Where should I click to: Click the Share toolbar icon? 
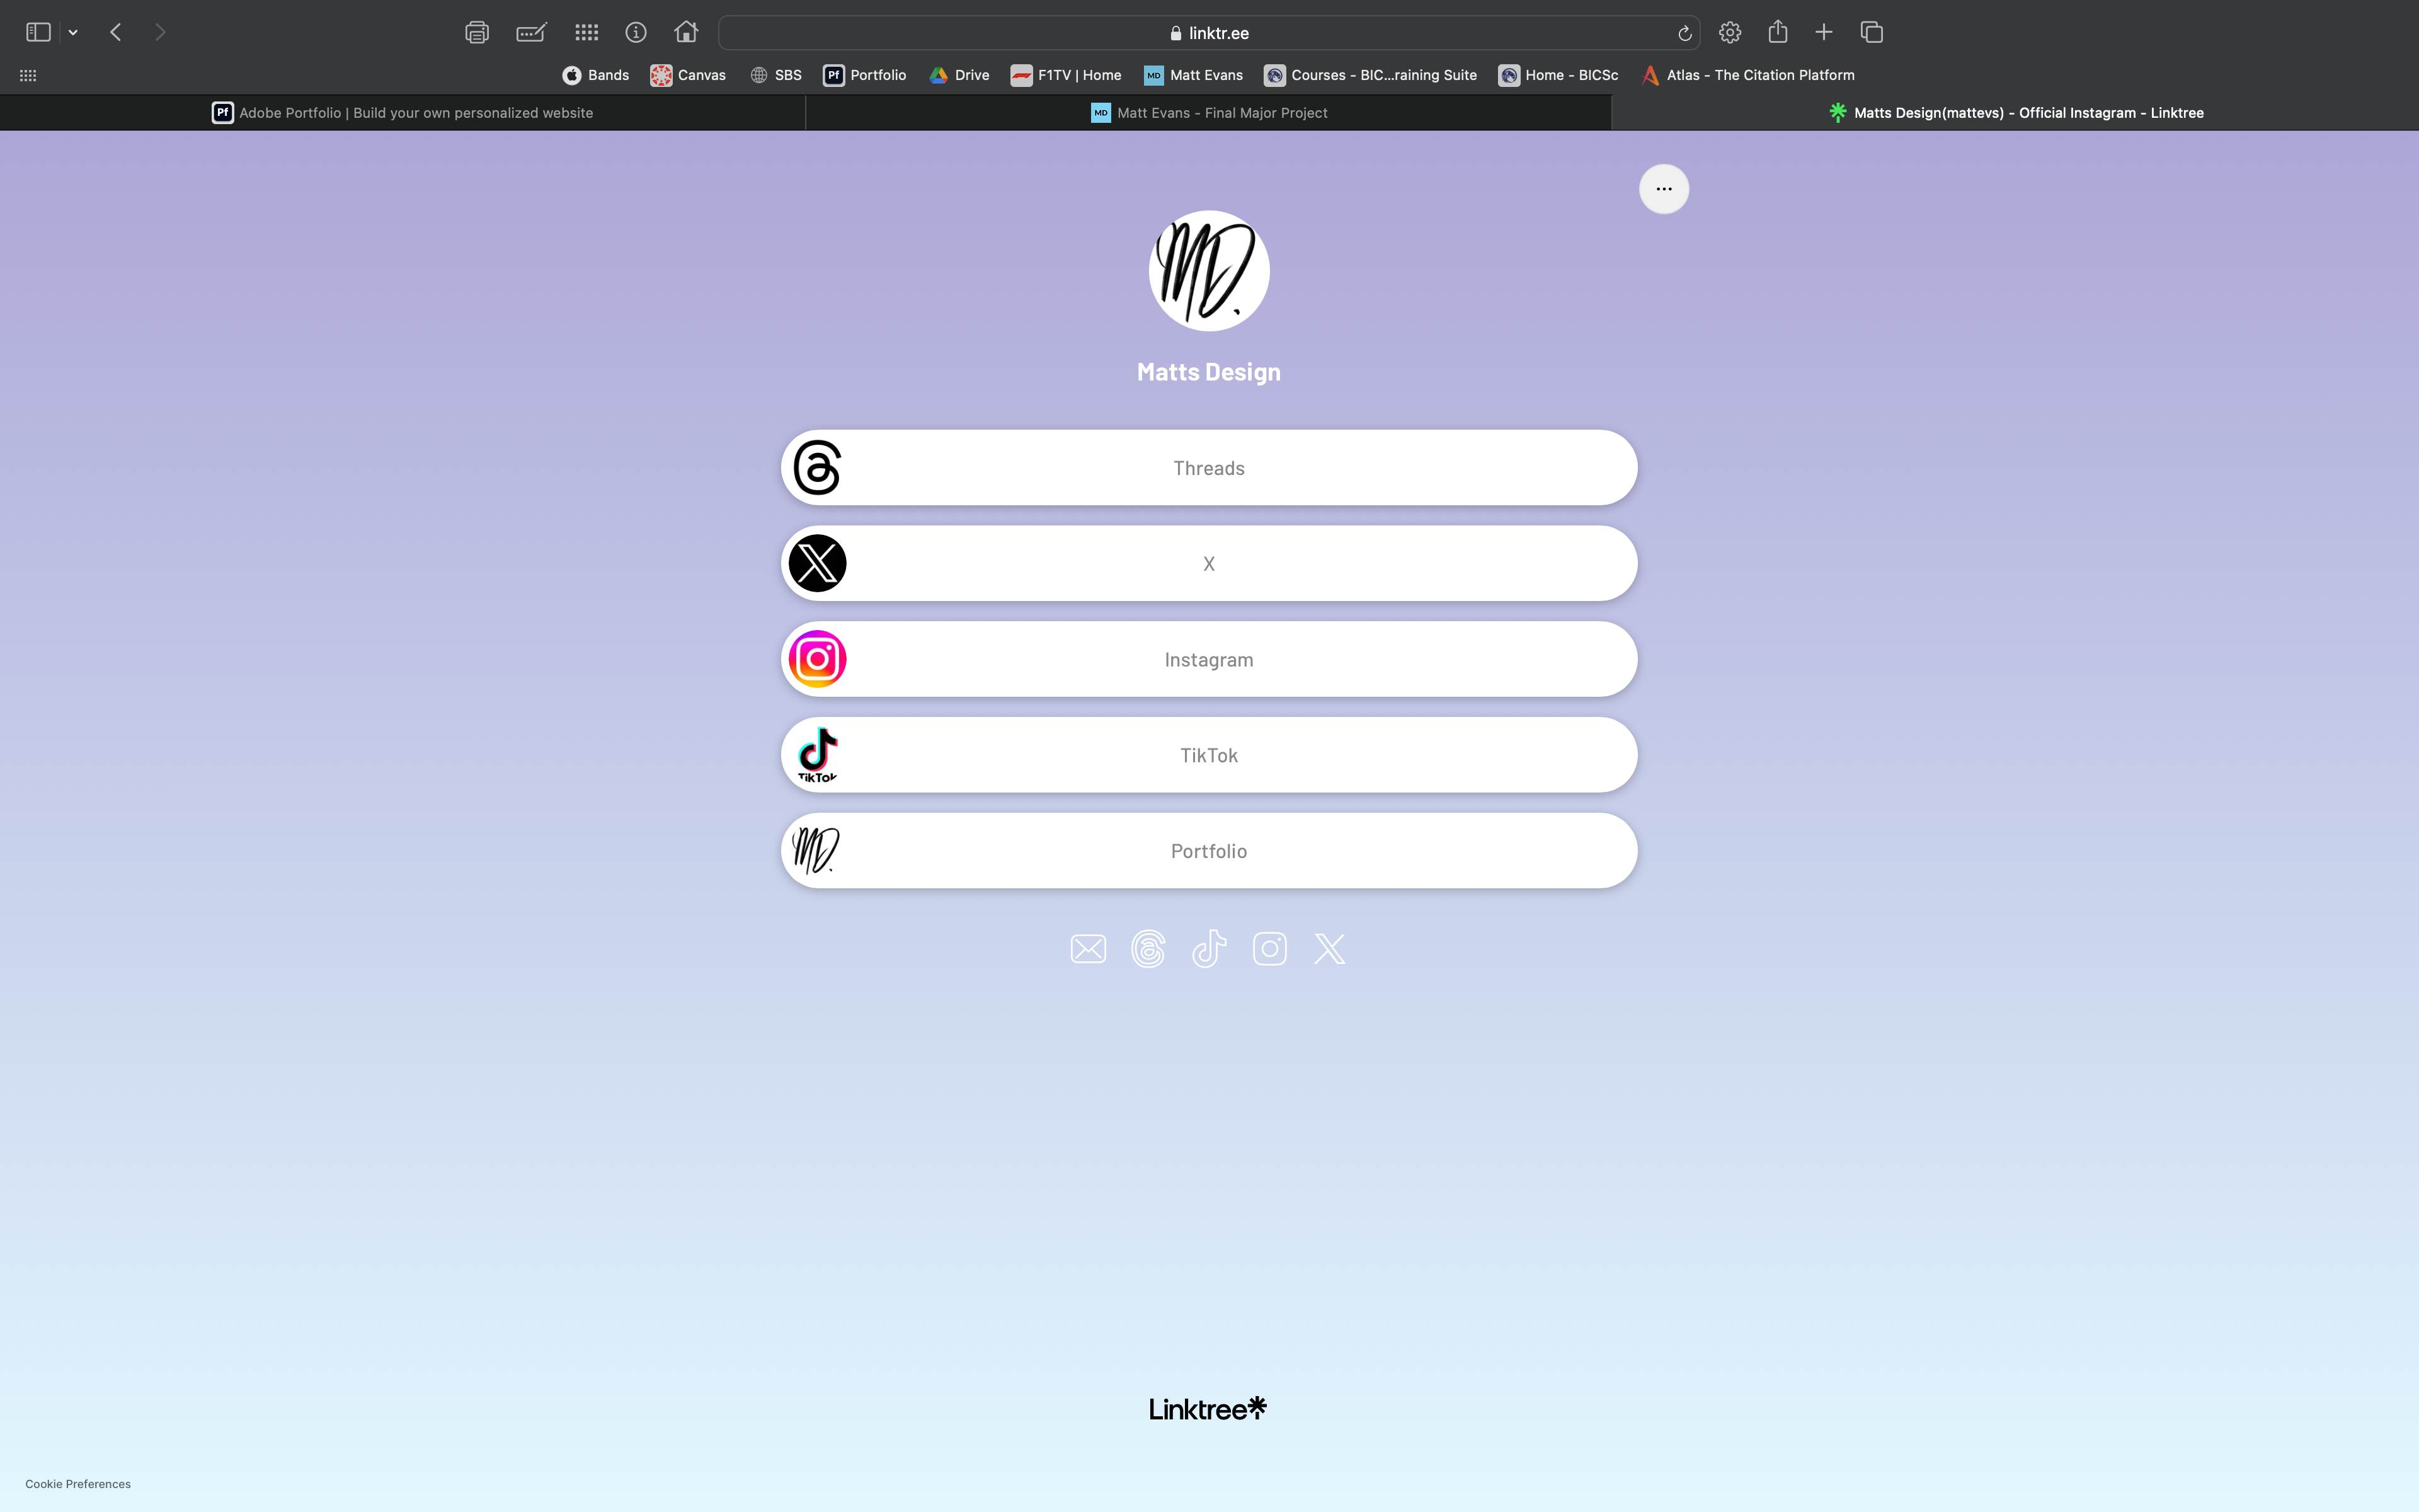tap(1777, 32)
